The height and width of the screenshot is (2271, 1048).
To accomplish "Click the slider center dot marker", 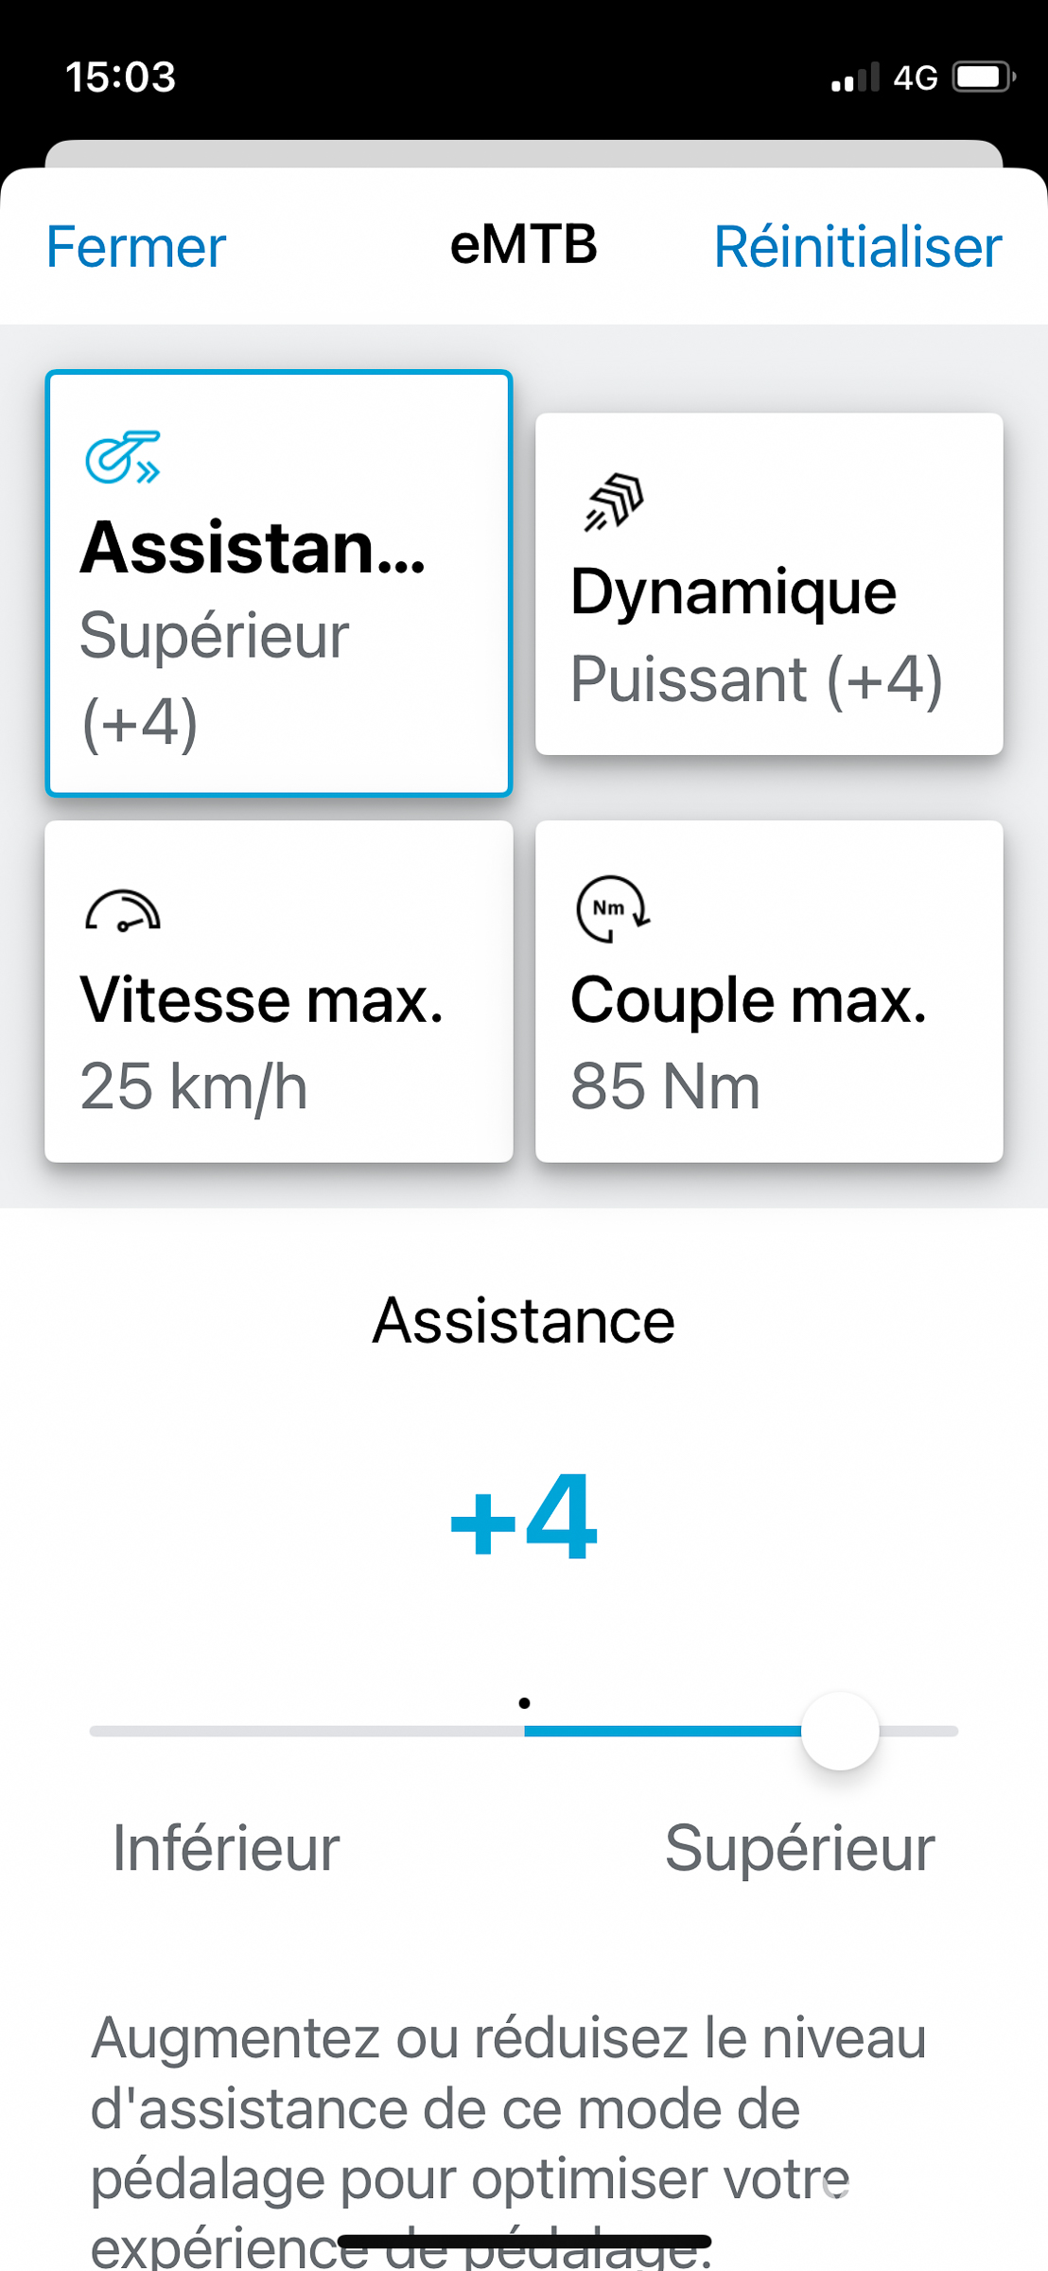I will click(x=524, y=1703).
